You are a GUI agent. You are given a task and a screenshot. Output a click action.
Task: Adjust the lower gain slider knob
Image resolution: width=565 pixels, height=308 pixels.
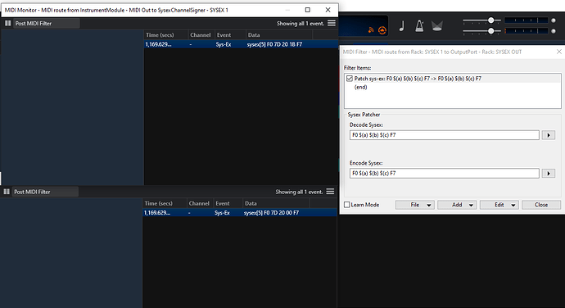[490, 31]
